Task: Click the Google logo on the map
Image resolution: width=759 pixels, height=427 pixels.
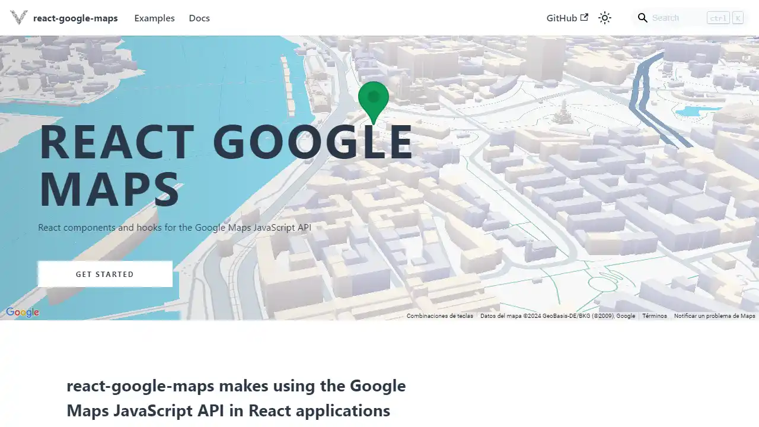Action: coord(22,312)
